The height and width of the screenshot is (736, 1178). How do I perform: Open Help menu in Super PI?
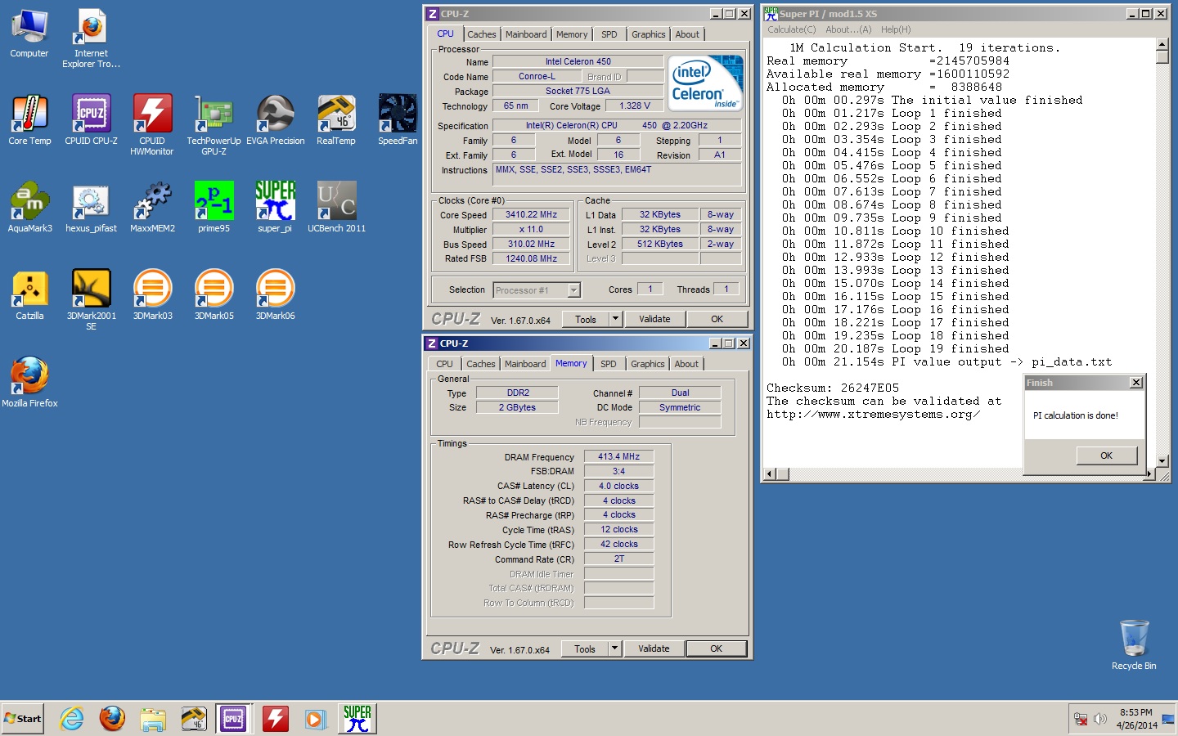[896, 29]
